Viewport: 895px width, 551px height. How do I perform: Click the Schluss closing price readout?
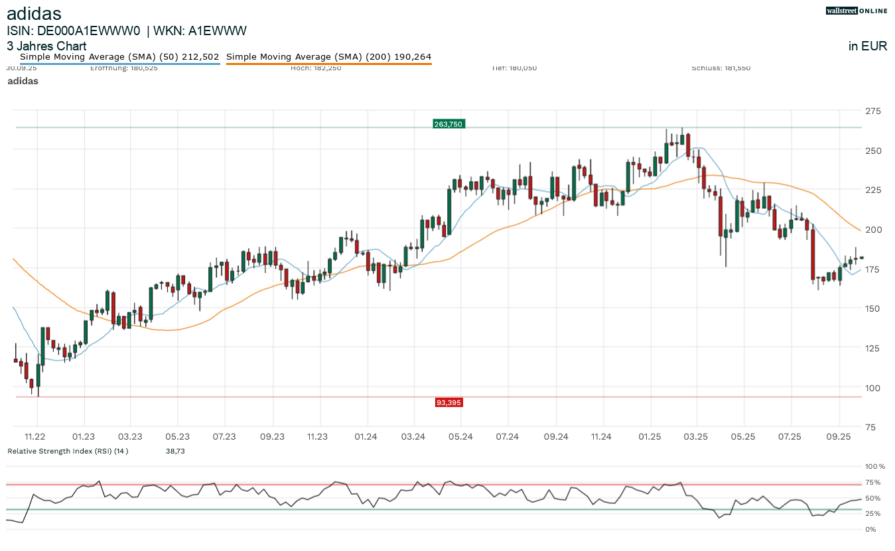[721, 68]
